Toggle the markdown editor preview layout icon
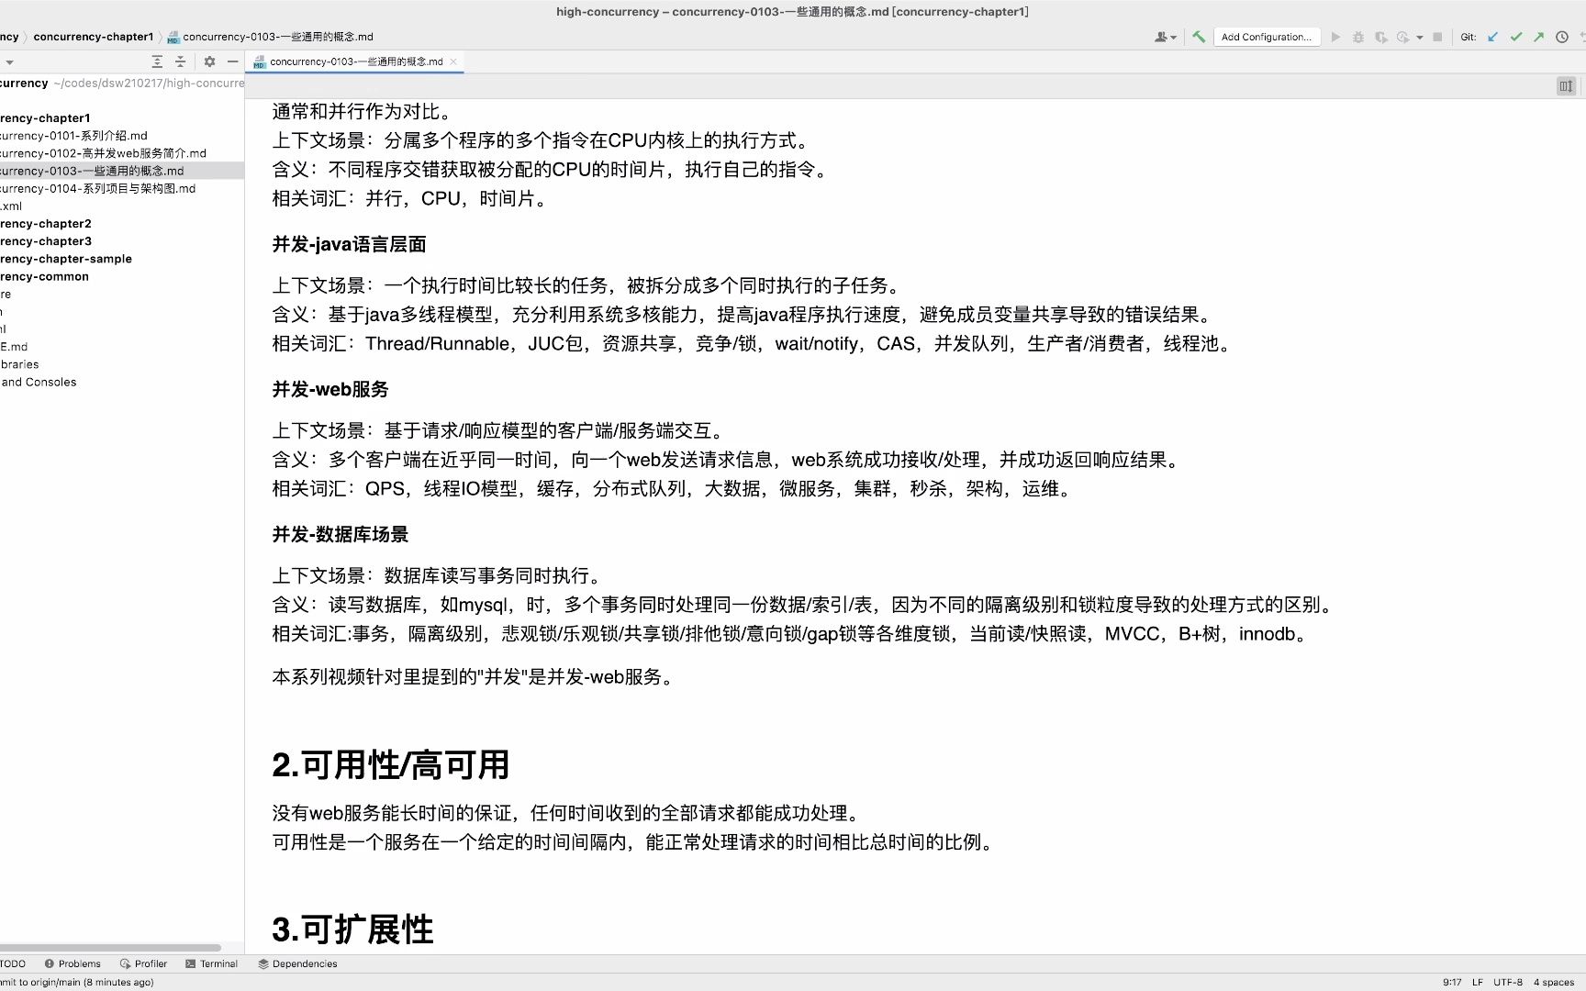The width and height of the screenshot is (1586, 991). (1566, 85)
